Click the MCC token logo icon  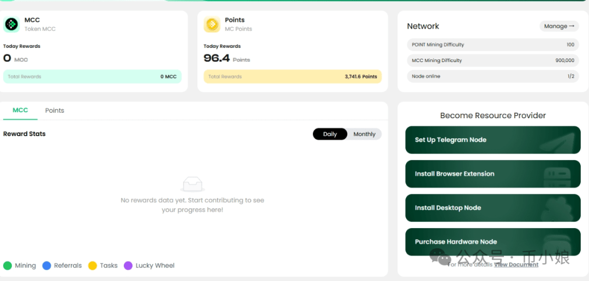(11, 25)
